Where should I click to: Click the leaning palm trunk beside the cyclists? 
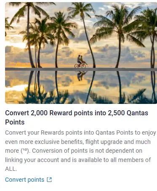88,42
